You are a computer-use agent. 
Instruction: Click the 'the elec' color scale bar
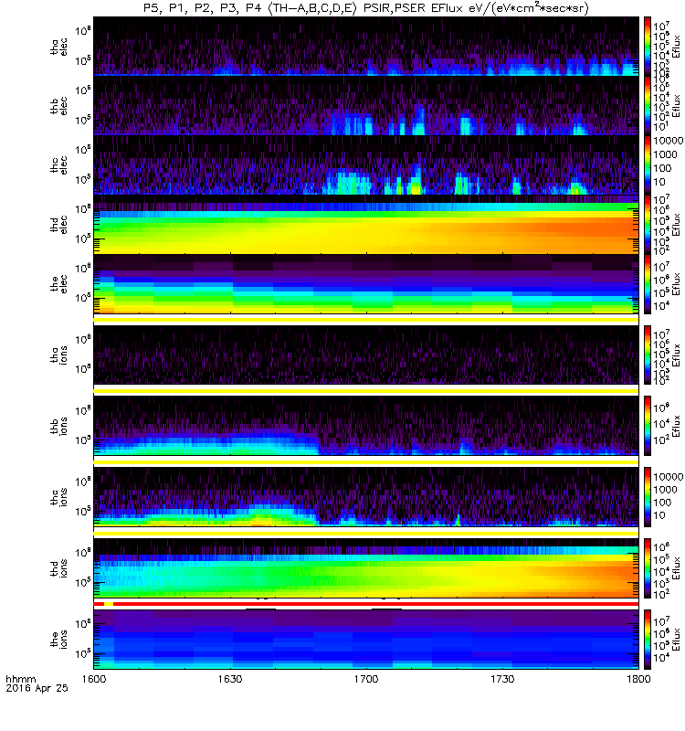(x=648, y=284)
